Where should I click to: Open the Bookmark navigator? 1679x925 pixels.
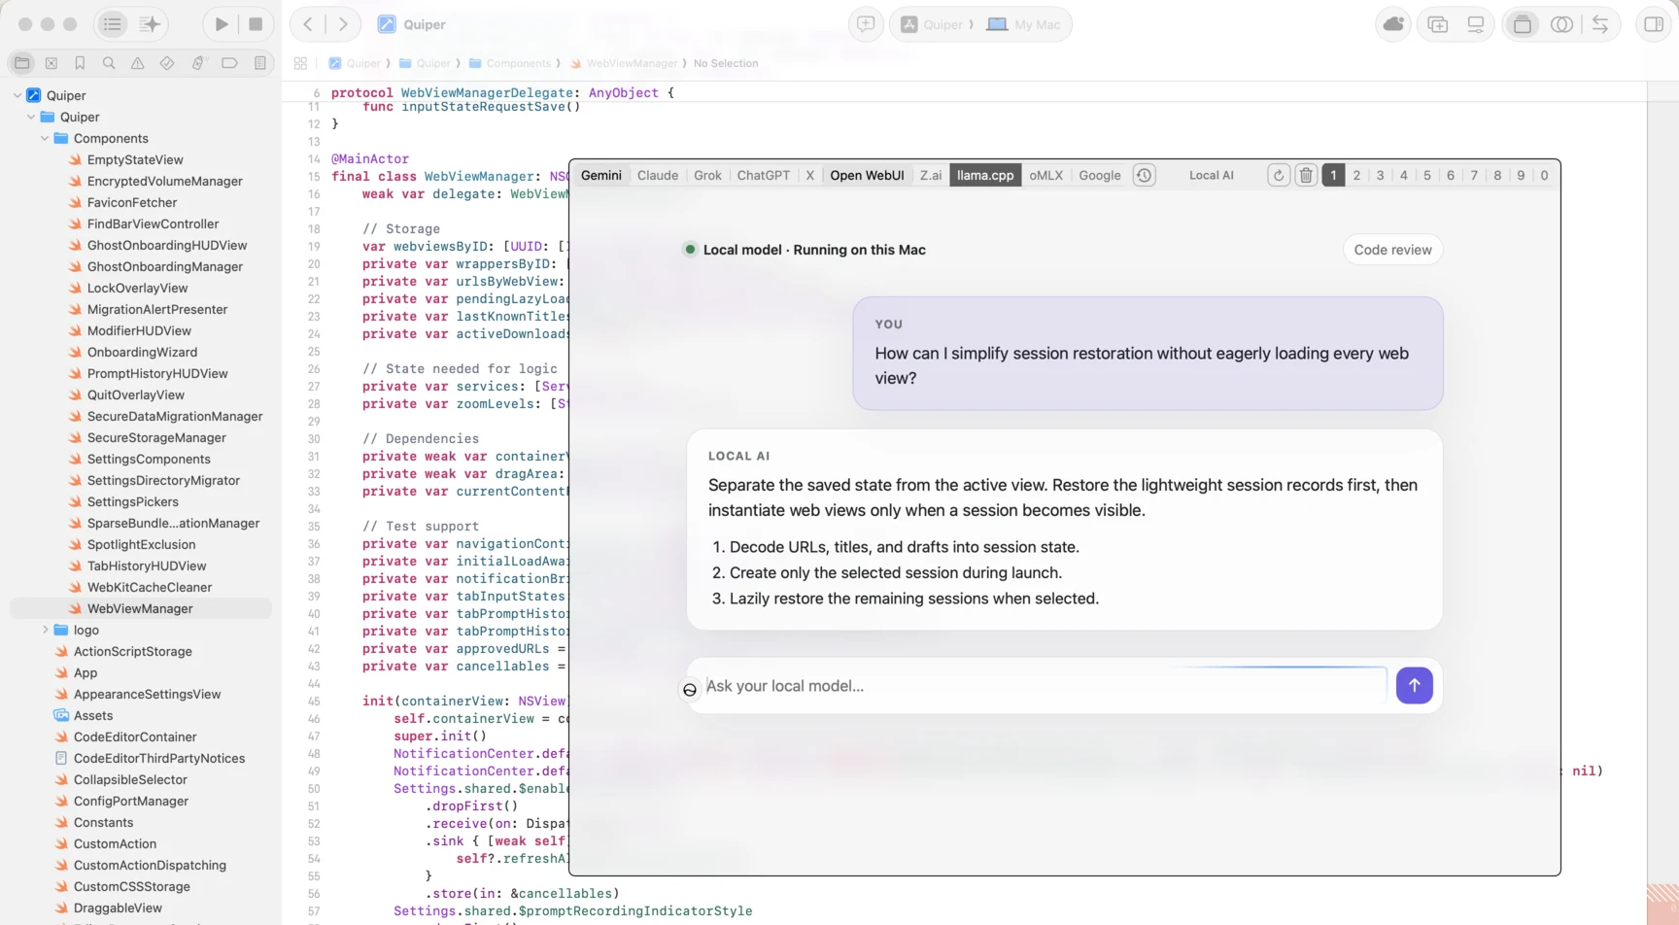pos(80,63)
